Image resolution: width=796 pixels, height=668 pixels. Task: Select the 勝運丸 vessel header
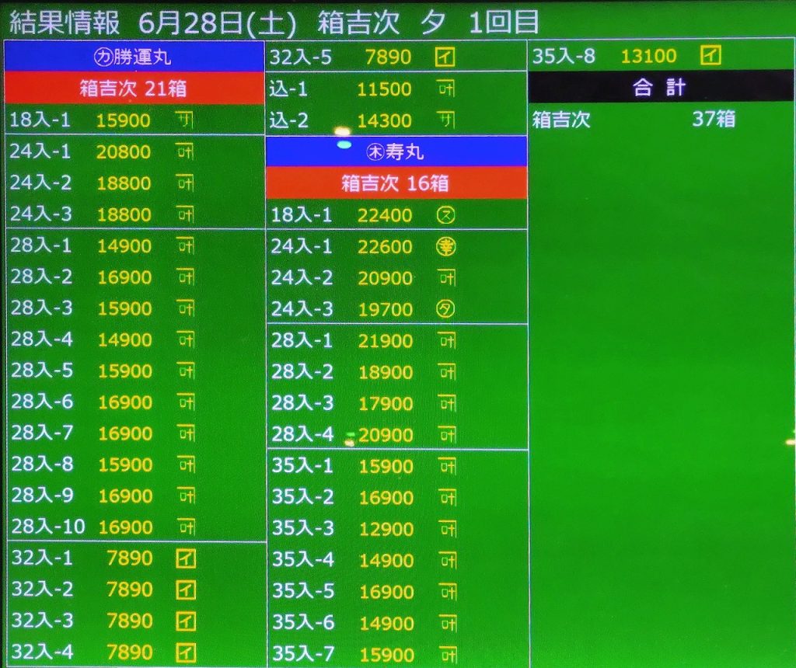134,57
